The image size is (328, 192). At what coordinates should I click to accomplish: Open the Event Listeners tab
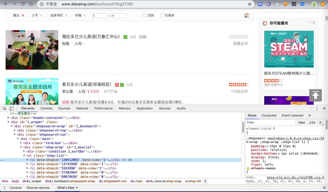pos(292,115)
